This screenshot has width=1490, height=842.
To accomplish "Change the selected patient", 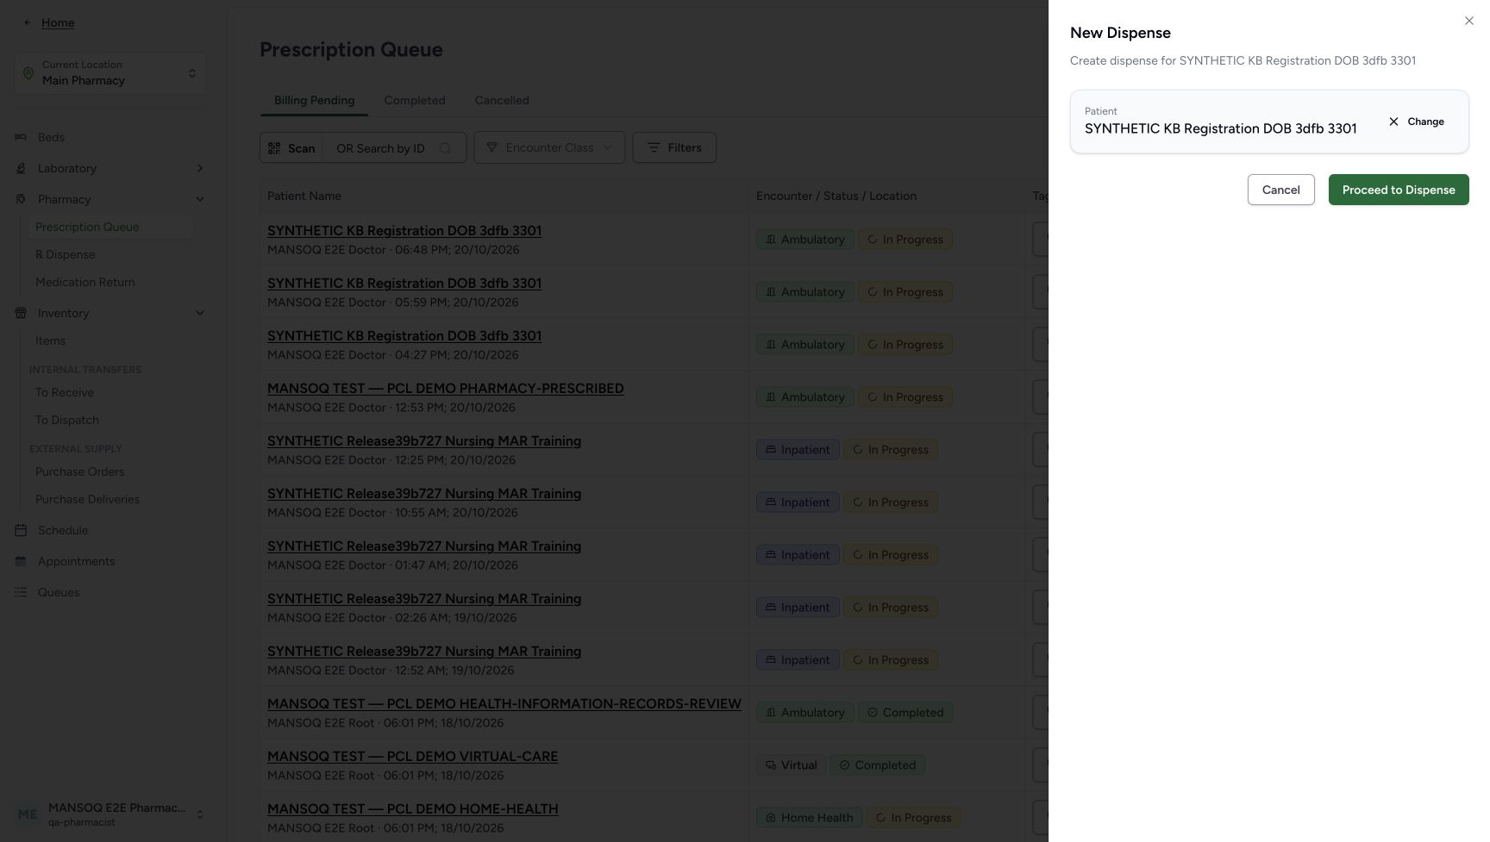I will (1416, 122).
